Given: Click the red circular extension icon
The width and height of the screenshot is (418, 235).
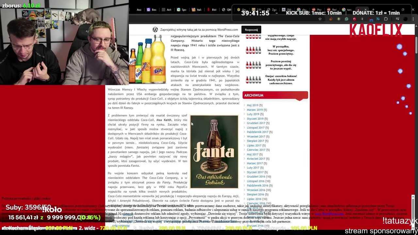Looking at the screenshot, I should tap(354, 19).
